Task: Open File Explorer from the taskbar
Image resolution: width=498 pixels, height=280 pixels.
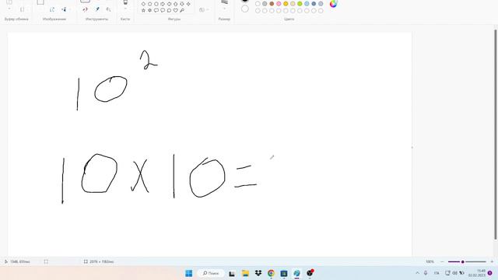Action: [245, 273]
